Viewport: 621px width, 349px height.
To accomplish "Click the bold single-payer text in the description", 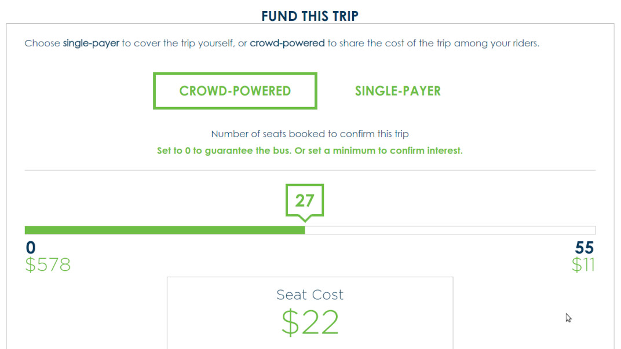I will [x=91, y=43].
